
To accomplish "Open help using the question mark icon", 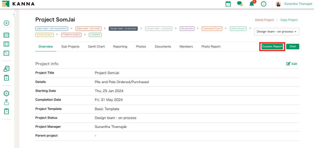I will click(x=264, y=4).
